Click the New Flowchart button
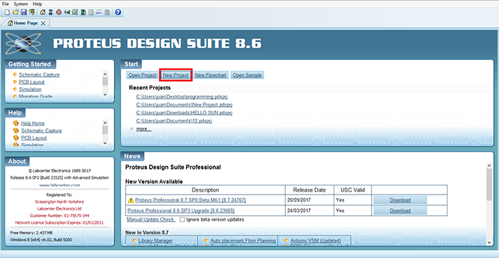The width and height of the screenshot is (499, 258). point(211,75)
